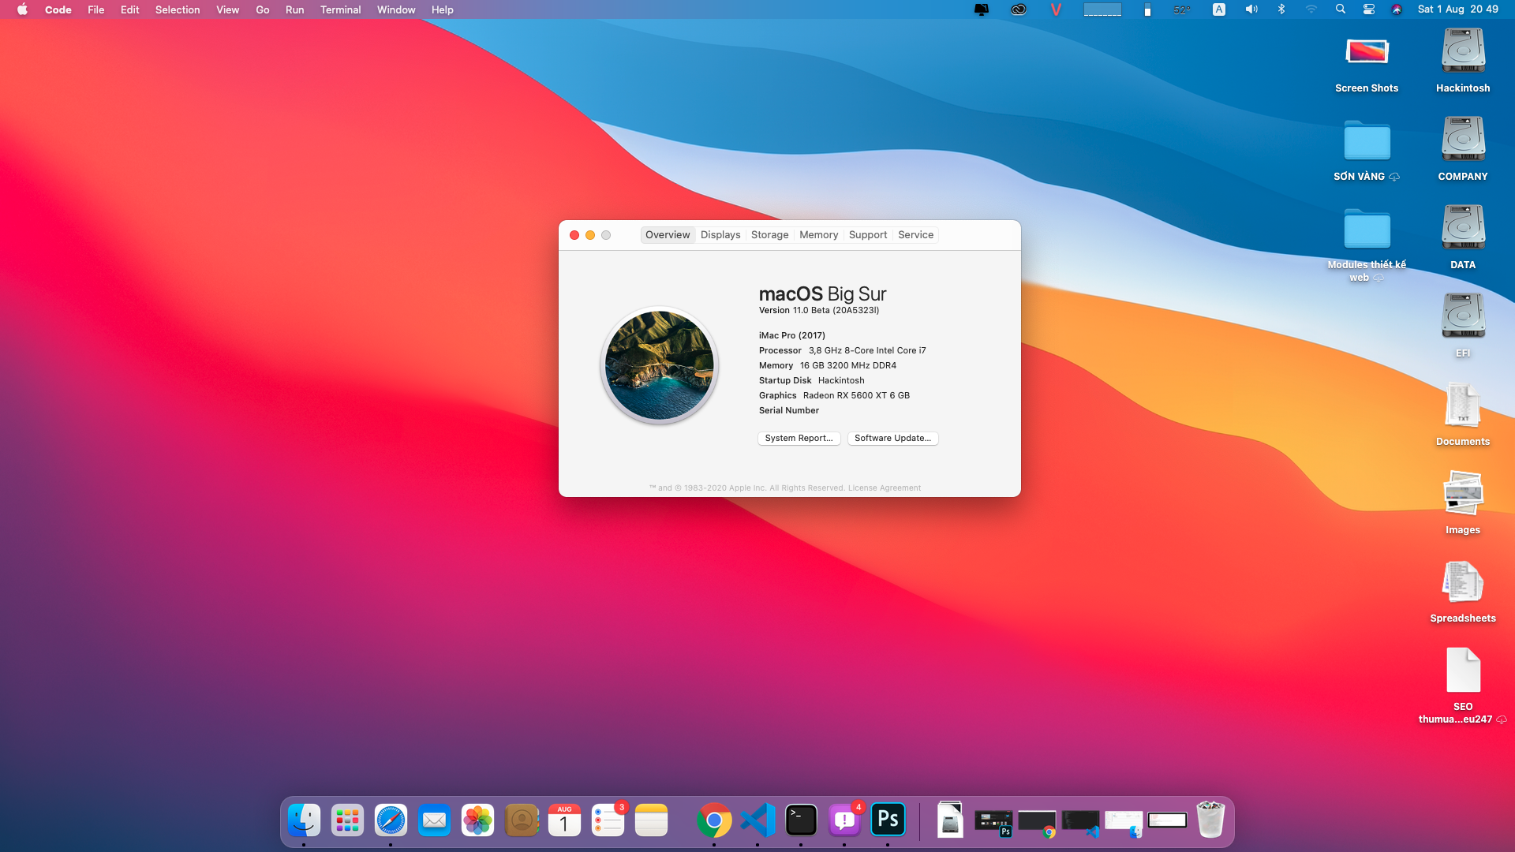1515x852 pixels.
Task: Switch to Photoshop in the Dock
Action: [x=888, y=820]
